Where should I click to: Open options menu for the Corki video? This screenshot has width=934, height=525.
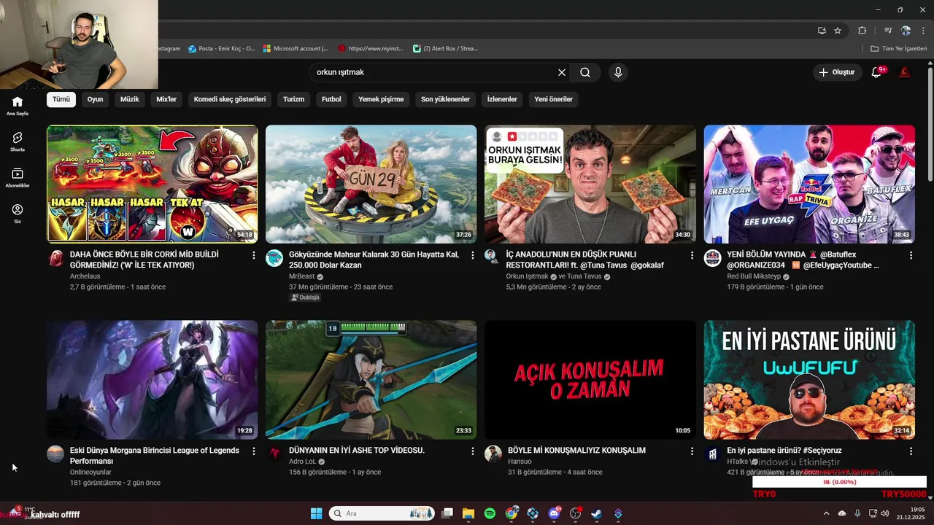254,255
